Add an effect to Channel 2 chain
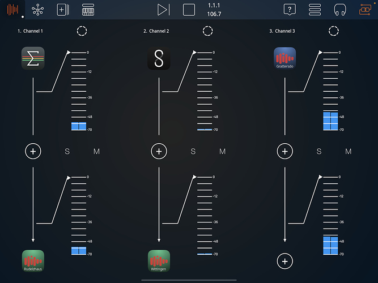The image size is (378, 283). coord(159,151)
